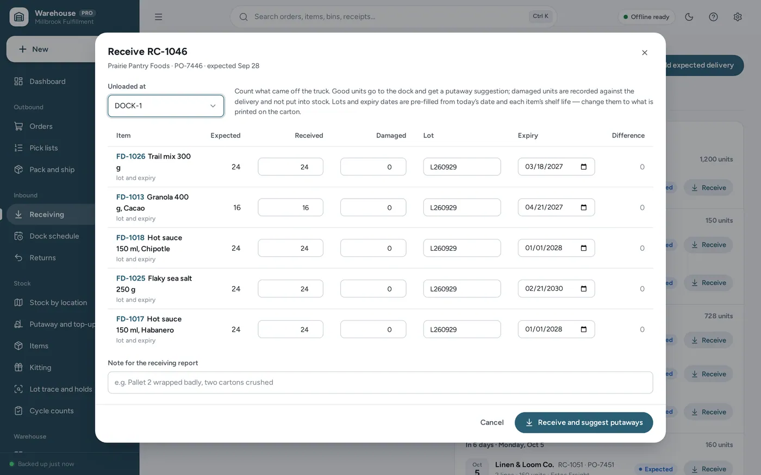Viewport: 761px width, 475px height.
Task: Click the Lot trace and holds icon
Action: pyautogui.click(x=18, y=389)
